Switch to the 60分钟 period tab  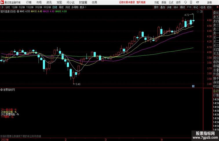[x=47, y=7]
